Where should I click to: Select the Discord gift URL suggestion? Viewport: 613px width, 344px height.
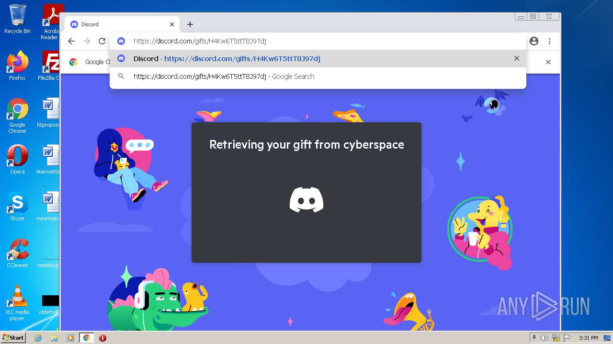tap(318, 59)
